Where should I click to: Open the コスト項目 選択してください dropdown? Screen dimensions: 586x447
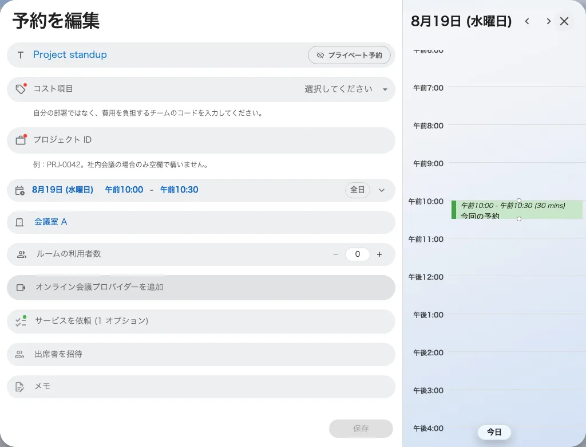pyautogui.click(x=346, y=89)
